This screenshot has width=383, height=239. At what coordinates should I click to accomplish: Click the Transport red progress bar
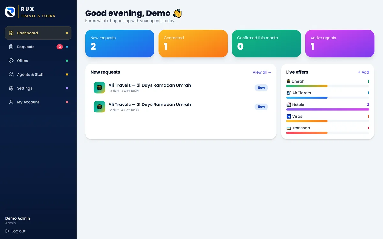pos(307,133)
